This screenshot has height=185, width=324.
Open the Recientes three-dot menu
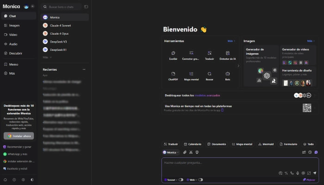(x=84, y=69)
